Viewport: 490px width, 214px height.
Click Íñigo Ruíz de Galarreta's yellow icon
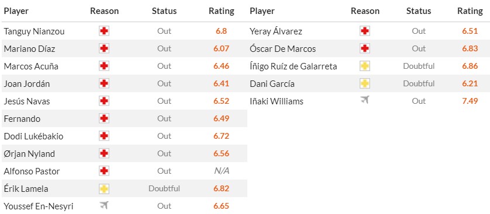click(x=365, y=66)
